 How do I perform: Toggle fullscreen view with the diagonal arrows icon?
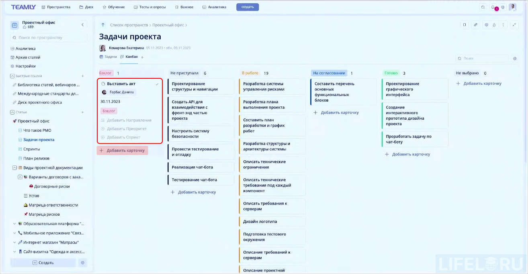[x=514, y=25]
